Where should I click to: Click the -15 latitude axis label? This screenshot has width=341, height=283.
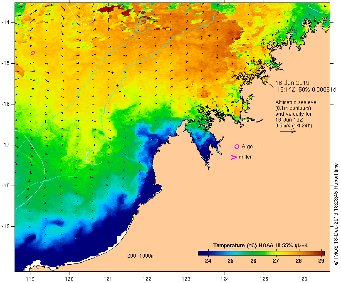point(5,63)
